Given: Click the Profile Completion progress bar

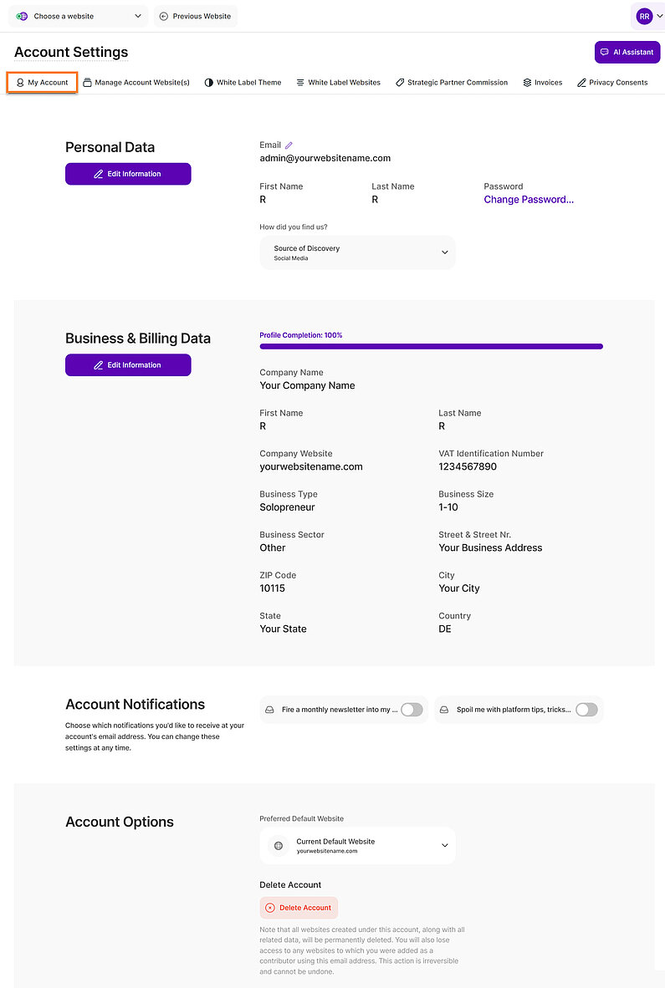Looking at the screenshot, I should tap(431, 346).
